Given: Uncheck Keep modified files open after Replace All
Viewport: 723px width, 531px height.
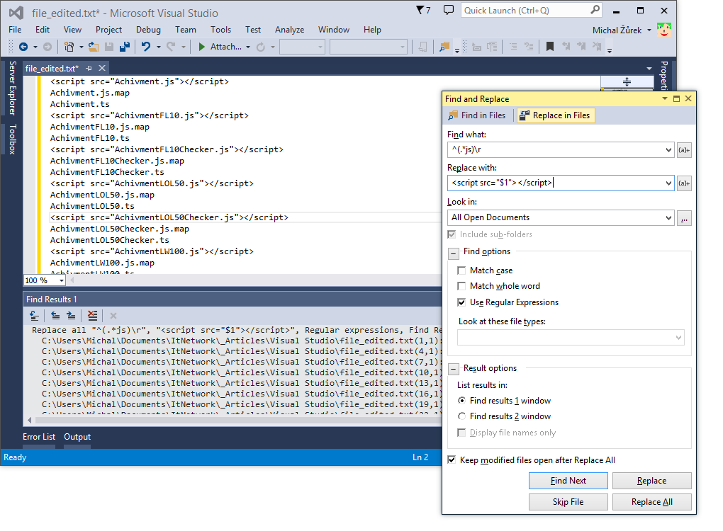Looking at the screenshot, I should coord(452,459).
